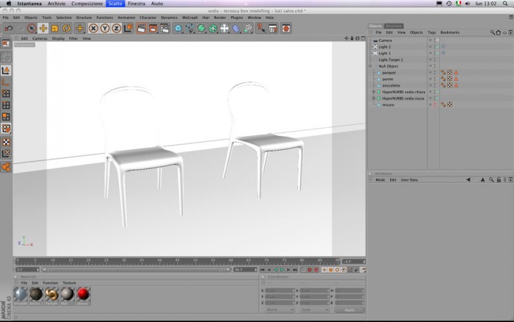This screenshot has width=514, height=322.
Task: Select the Live Selection arrow tool
Action: tap(32, 29)
